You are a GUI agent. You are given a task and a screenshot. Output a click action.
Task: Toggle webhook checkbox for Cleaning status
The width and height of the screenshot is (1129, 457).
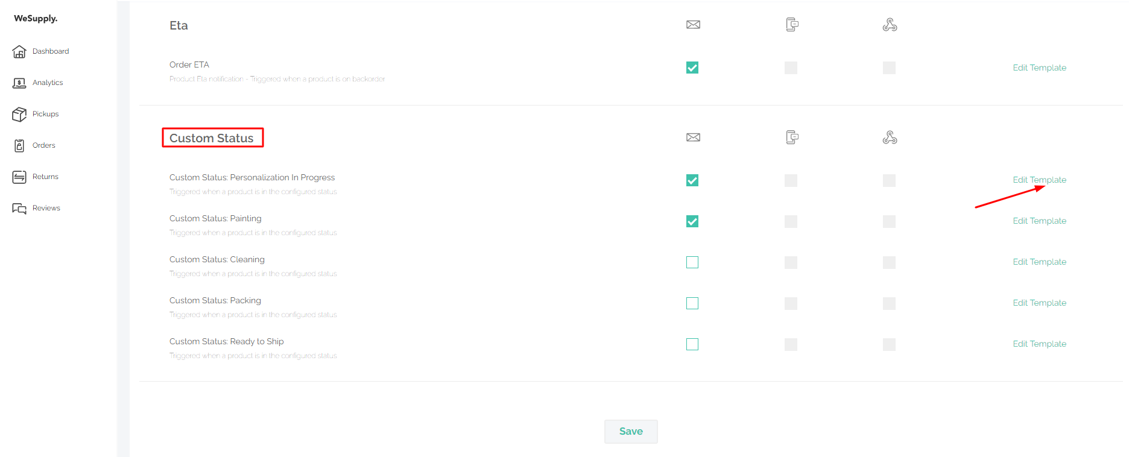click(889, 262)
